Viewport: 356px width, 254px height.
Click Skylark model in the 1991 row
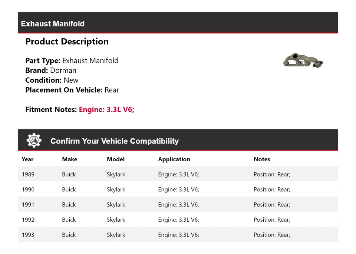coord(116,205)
